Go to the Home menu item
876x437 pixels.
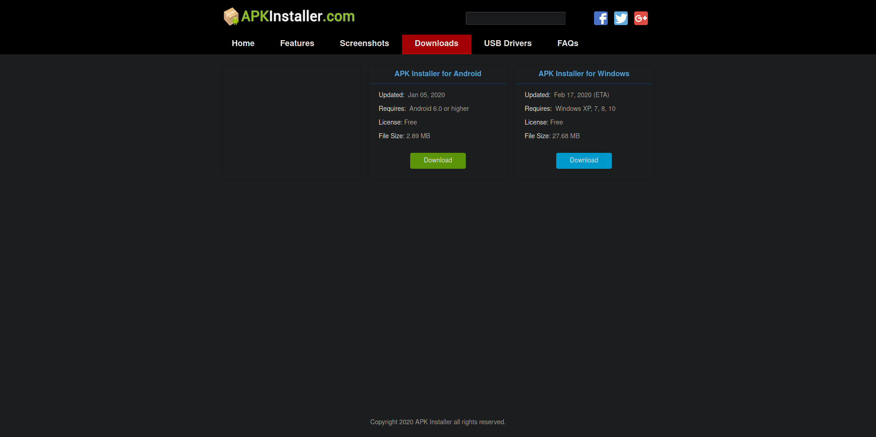tap(243, 43)
